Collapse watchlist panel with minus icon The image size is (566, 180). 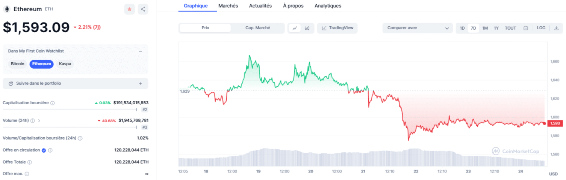pyautogui.click(x=140, y=51)
